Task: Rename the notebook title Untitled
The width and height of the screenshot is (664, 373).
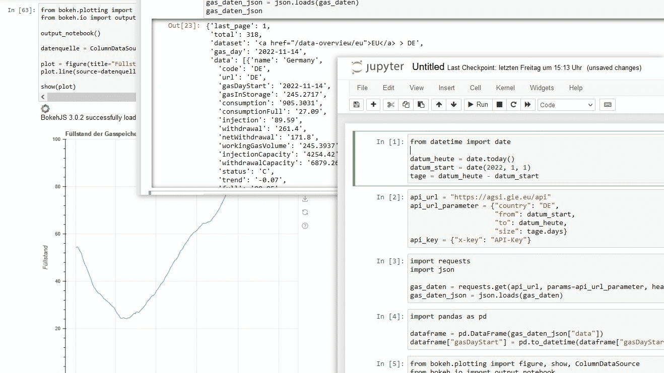Action: tap(428, 67)
